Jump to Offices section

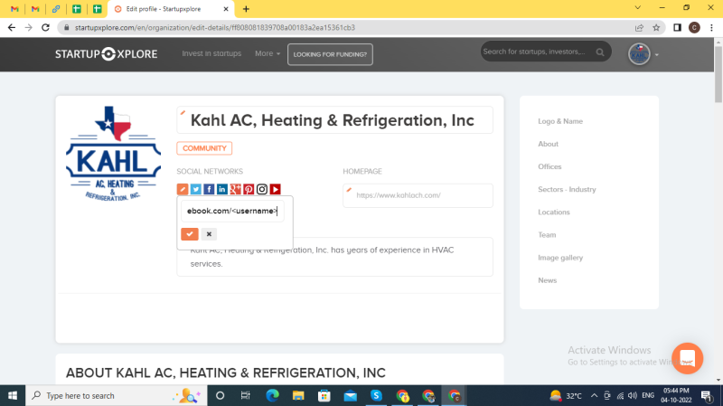tap(549, 166)
